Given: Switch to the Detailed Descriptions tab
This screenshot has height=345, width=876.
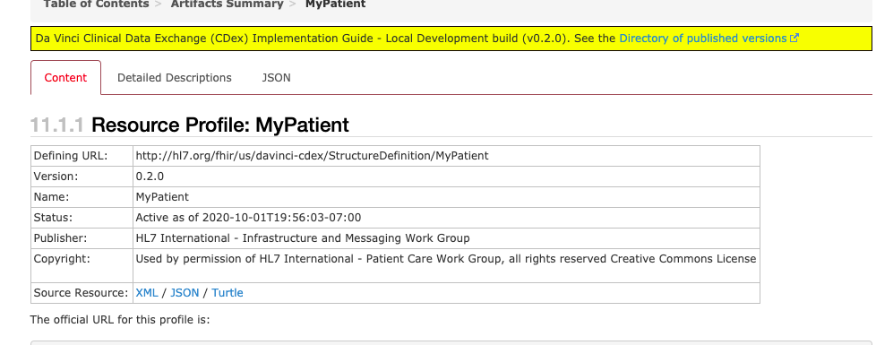Looking at the screenshot, I should click(175, 78).
